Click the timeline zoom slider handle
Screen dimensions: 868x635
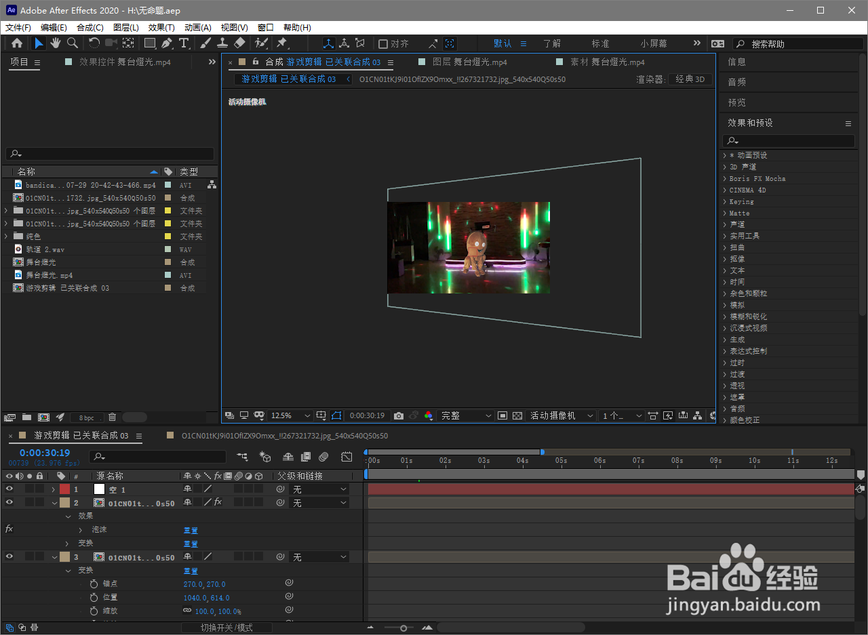[403, 628]
